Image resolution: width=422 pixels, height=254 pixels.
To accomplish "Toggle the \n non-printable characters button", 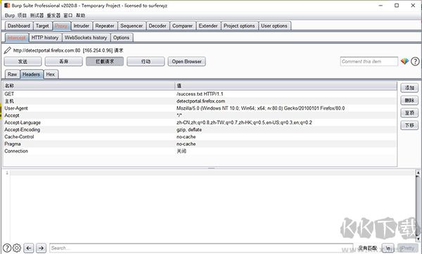I will (388, 248).
